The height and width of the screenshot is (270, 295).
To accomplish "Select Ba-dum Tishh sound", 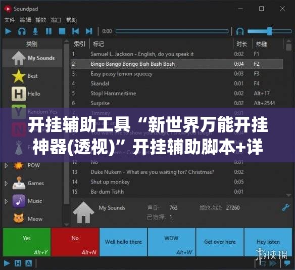I will click(177, 192).
